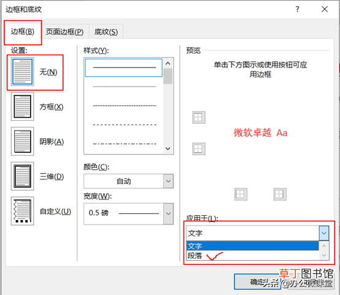Collapse the 应用于 apply-to dropdown arrow
The image size is (340, 295).
pos(324,233)
